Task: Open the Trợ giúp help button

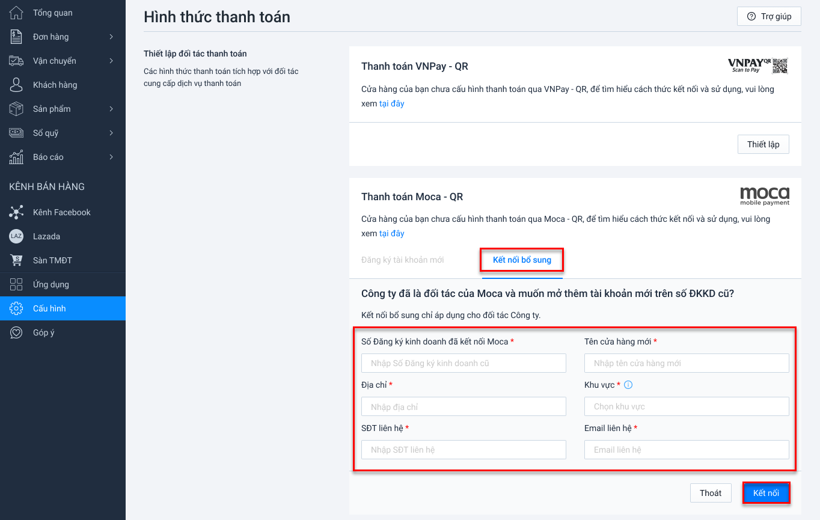Action: [x=769, y=16]
